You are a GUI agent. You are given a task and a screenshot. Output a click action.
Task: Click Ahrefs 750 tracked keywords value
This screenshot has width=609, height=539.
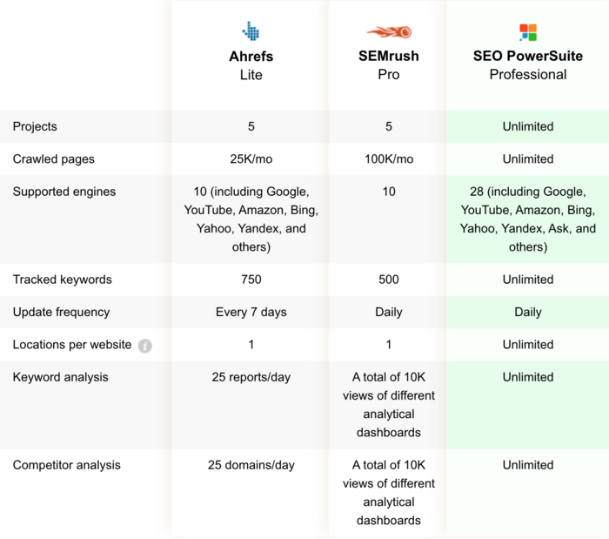[251, 280]
